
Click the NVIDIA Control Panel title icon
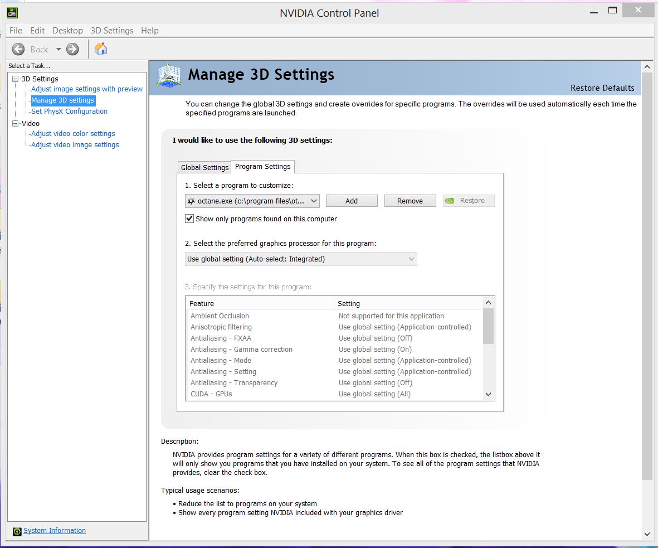click(x=12, y=13)
